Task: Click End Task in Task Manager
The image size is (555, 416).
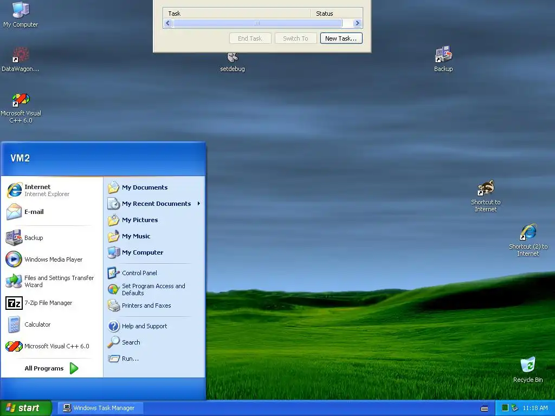Action: [x=250, y=38]
